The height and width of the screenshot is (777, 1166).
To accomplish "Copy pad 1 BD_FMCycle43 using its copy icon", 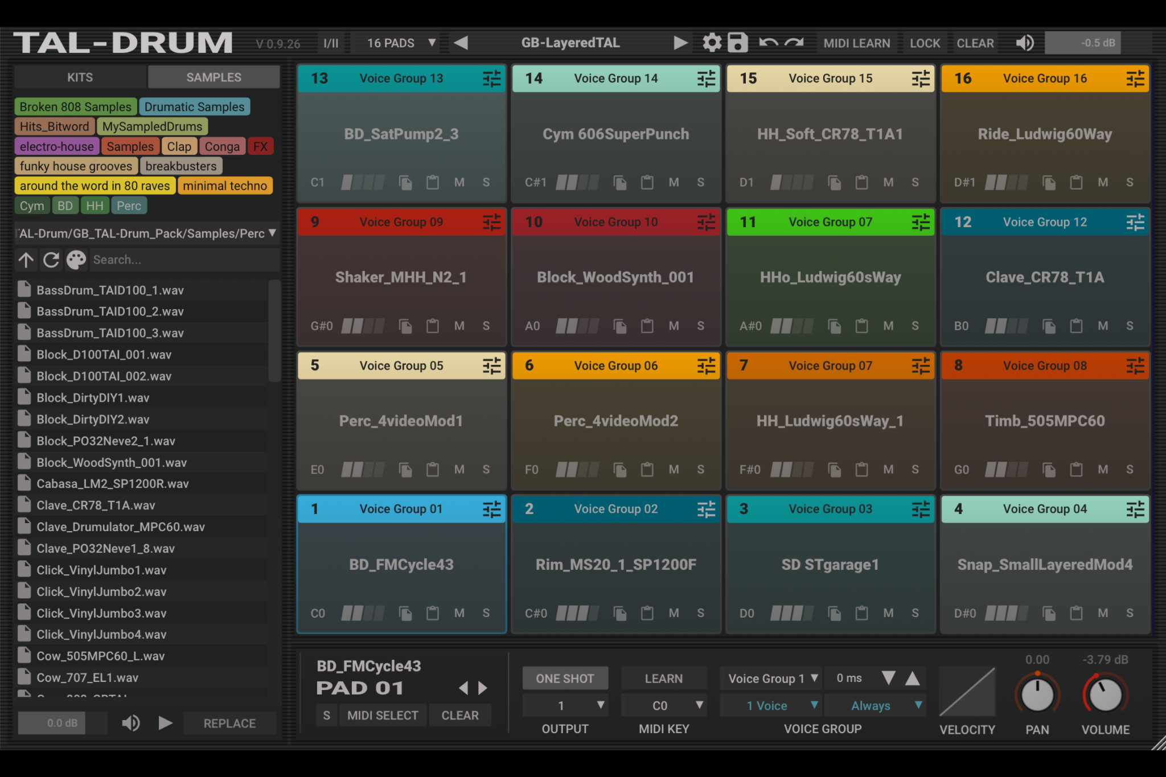I will tap(405, 613).
